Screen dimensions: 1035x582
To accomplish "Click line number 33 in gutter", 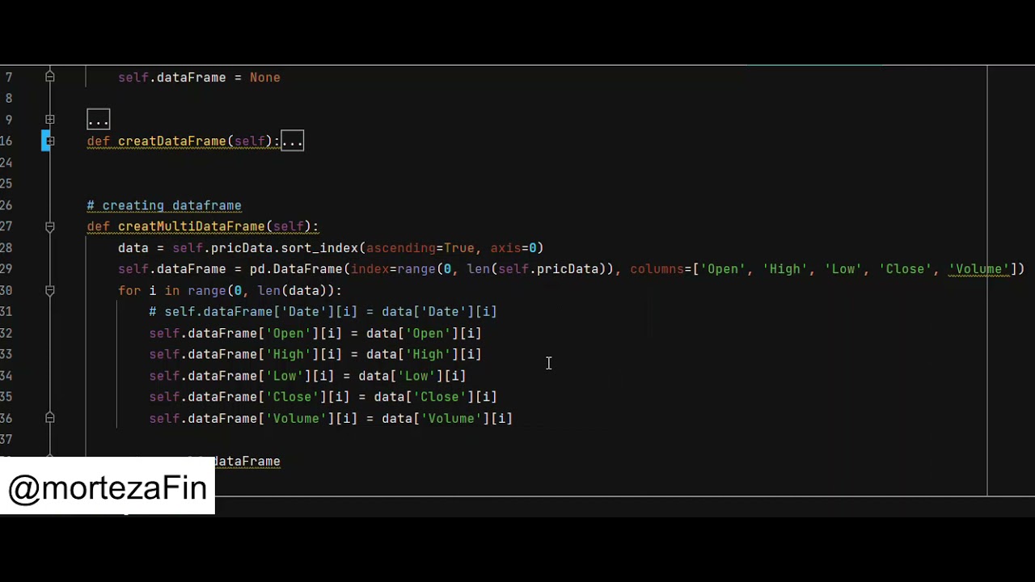I will pos(6,355).
